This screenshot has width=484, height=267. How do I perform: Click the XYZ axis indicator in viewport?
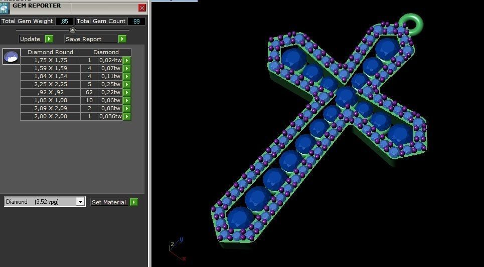pyautogui.click(x=178, y=249)
